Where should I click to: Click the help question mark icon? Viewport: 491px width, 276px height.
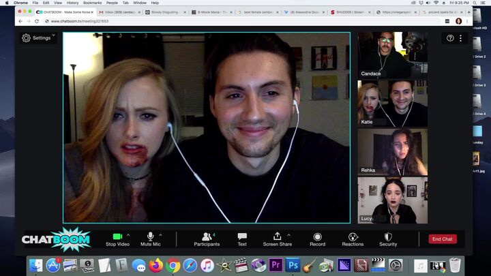point(450,38)
